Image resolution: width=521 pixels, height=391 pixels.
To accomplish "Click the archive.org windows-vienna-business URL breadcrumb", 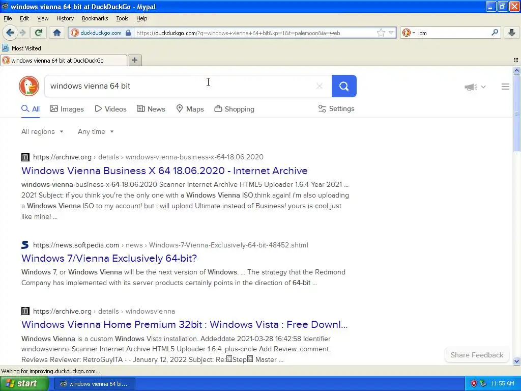I will (148, 157).
